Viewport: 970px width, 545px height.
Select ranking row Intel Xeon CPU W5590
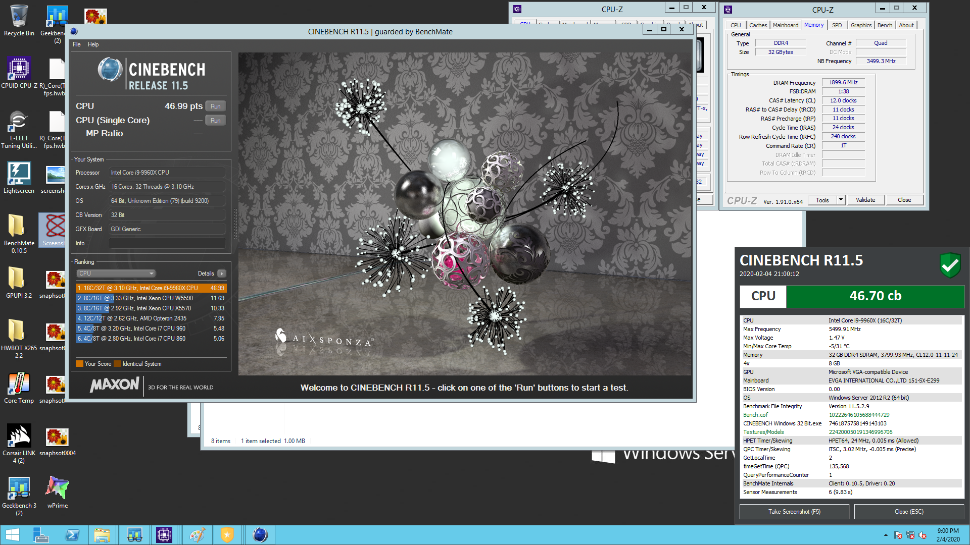pos(151,298)
